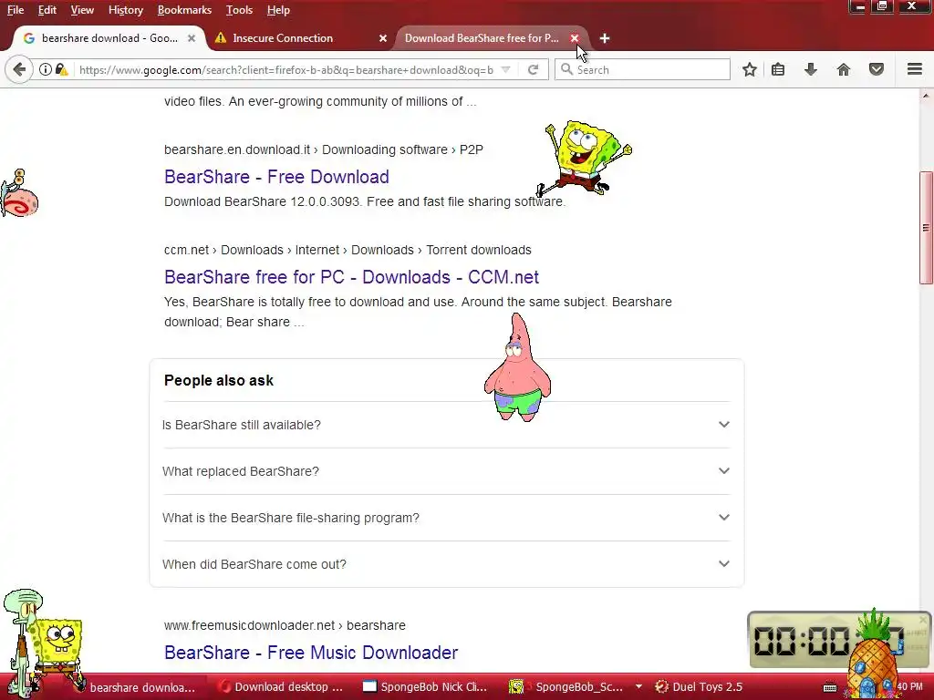Go to the Firefox home page

(844, 69)
